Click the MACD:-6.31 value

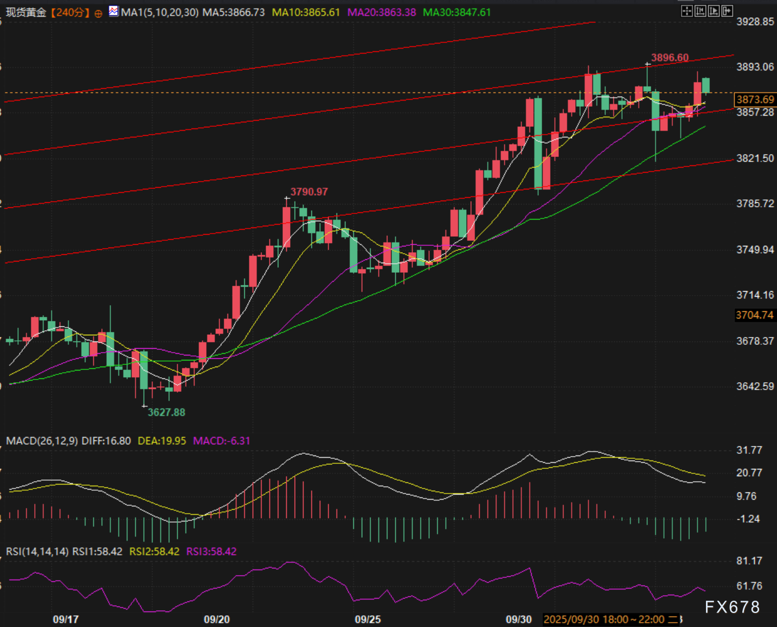point(221,441)
